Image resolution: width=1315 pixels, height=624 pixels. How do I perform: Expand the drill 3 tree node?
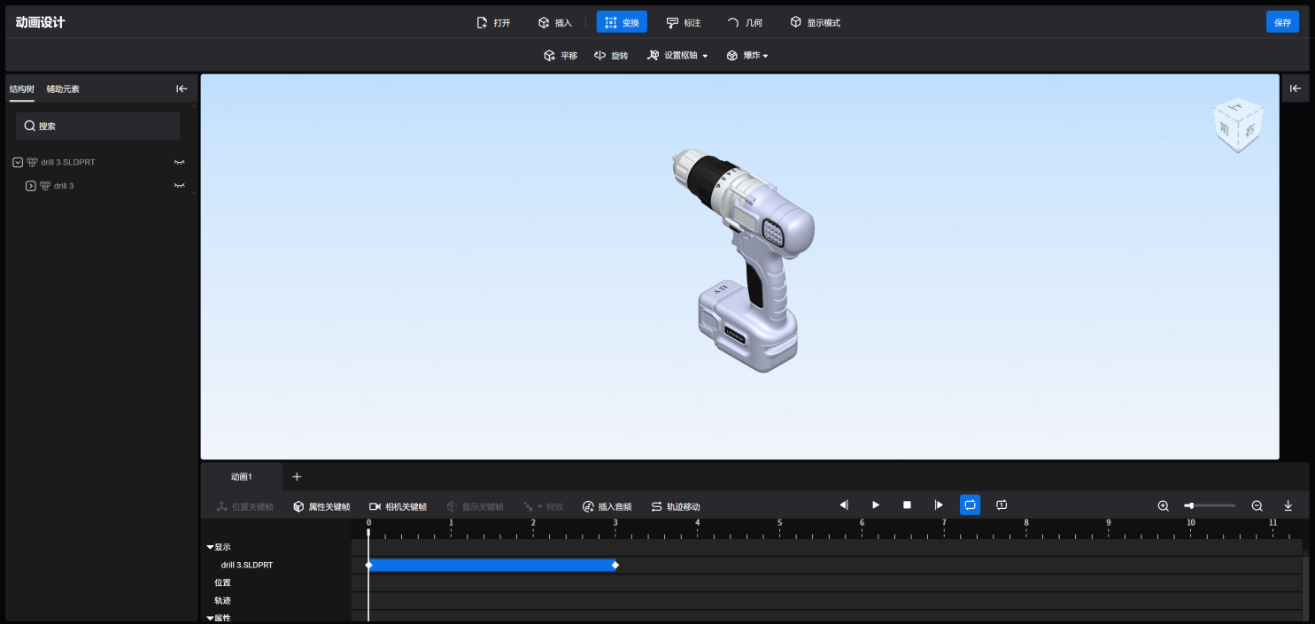[31, 186]
